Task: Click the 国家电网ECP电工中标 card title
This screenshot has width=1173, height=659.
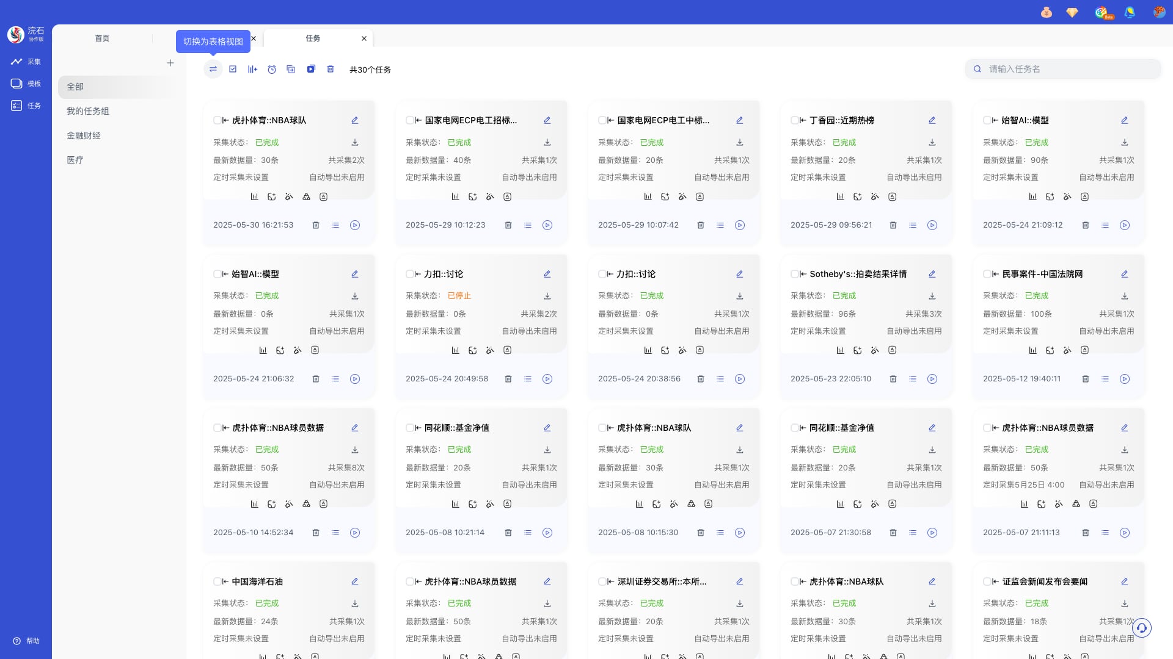Action: [663, 120]
